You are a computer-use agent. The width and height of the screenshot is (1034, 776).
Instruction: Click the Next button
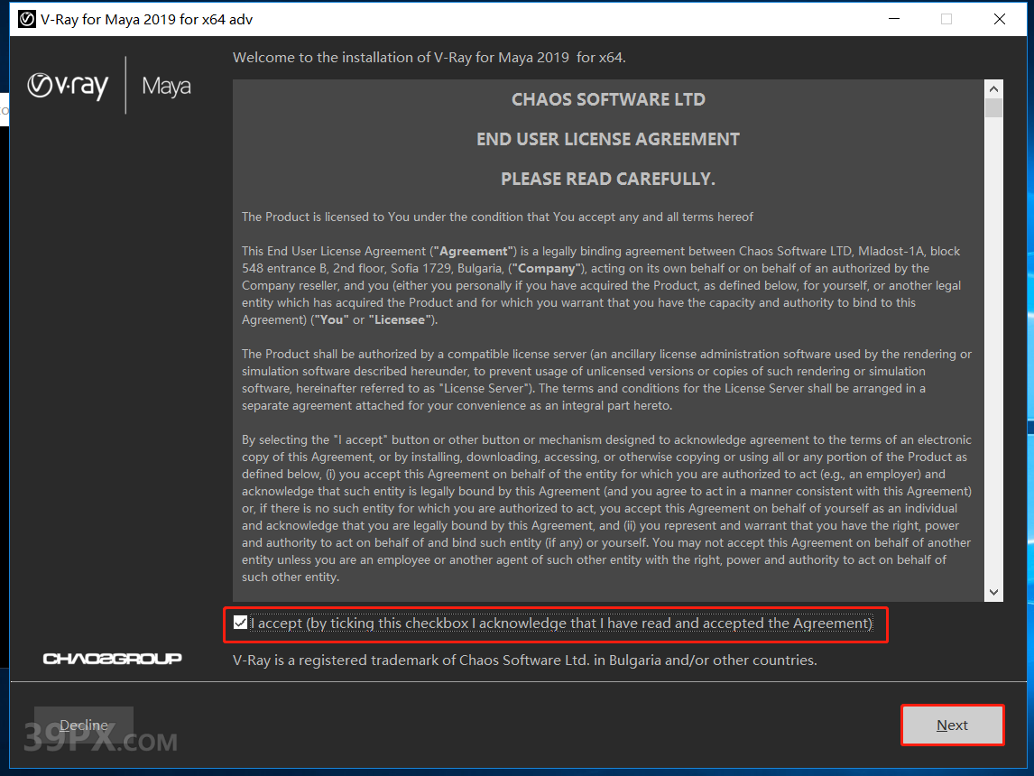click(952, 725)
